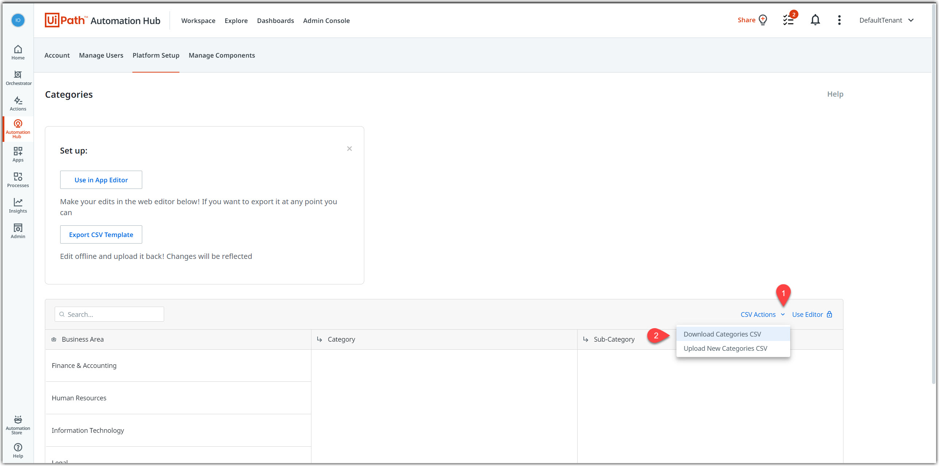Click the Business Area column header
This screenshot has height=466, width=939.
coord(178,339)
